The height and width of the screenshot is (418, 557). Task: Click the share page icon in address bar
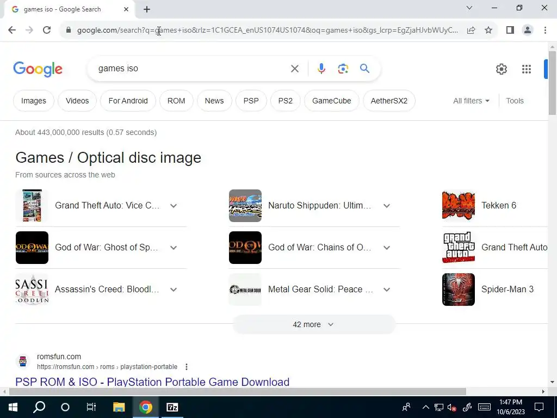471,30
